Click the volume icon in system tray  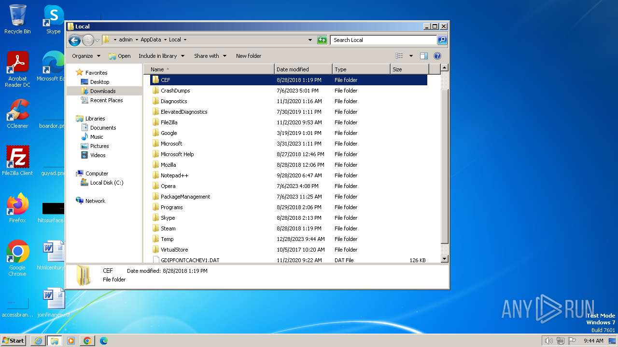coord(548,341)
